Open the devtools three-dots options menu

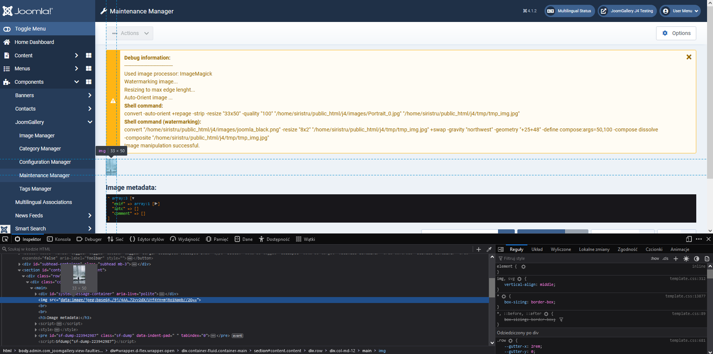click(698, 239)
